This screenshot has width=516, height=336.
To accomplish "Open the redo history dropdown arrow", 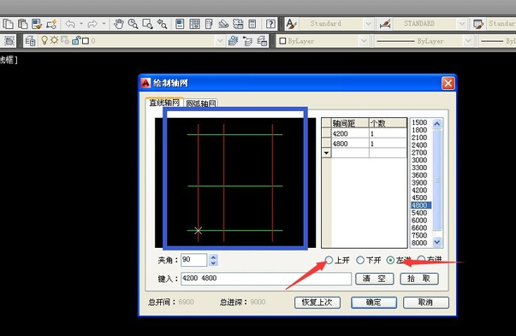I will click(104, 24).
